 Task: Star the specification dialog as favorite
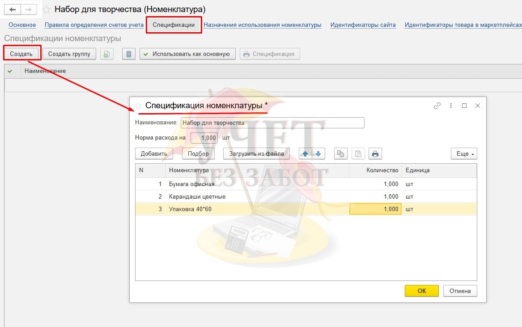[x=138, y=106]
